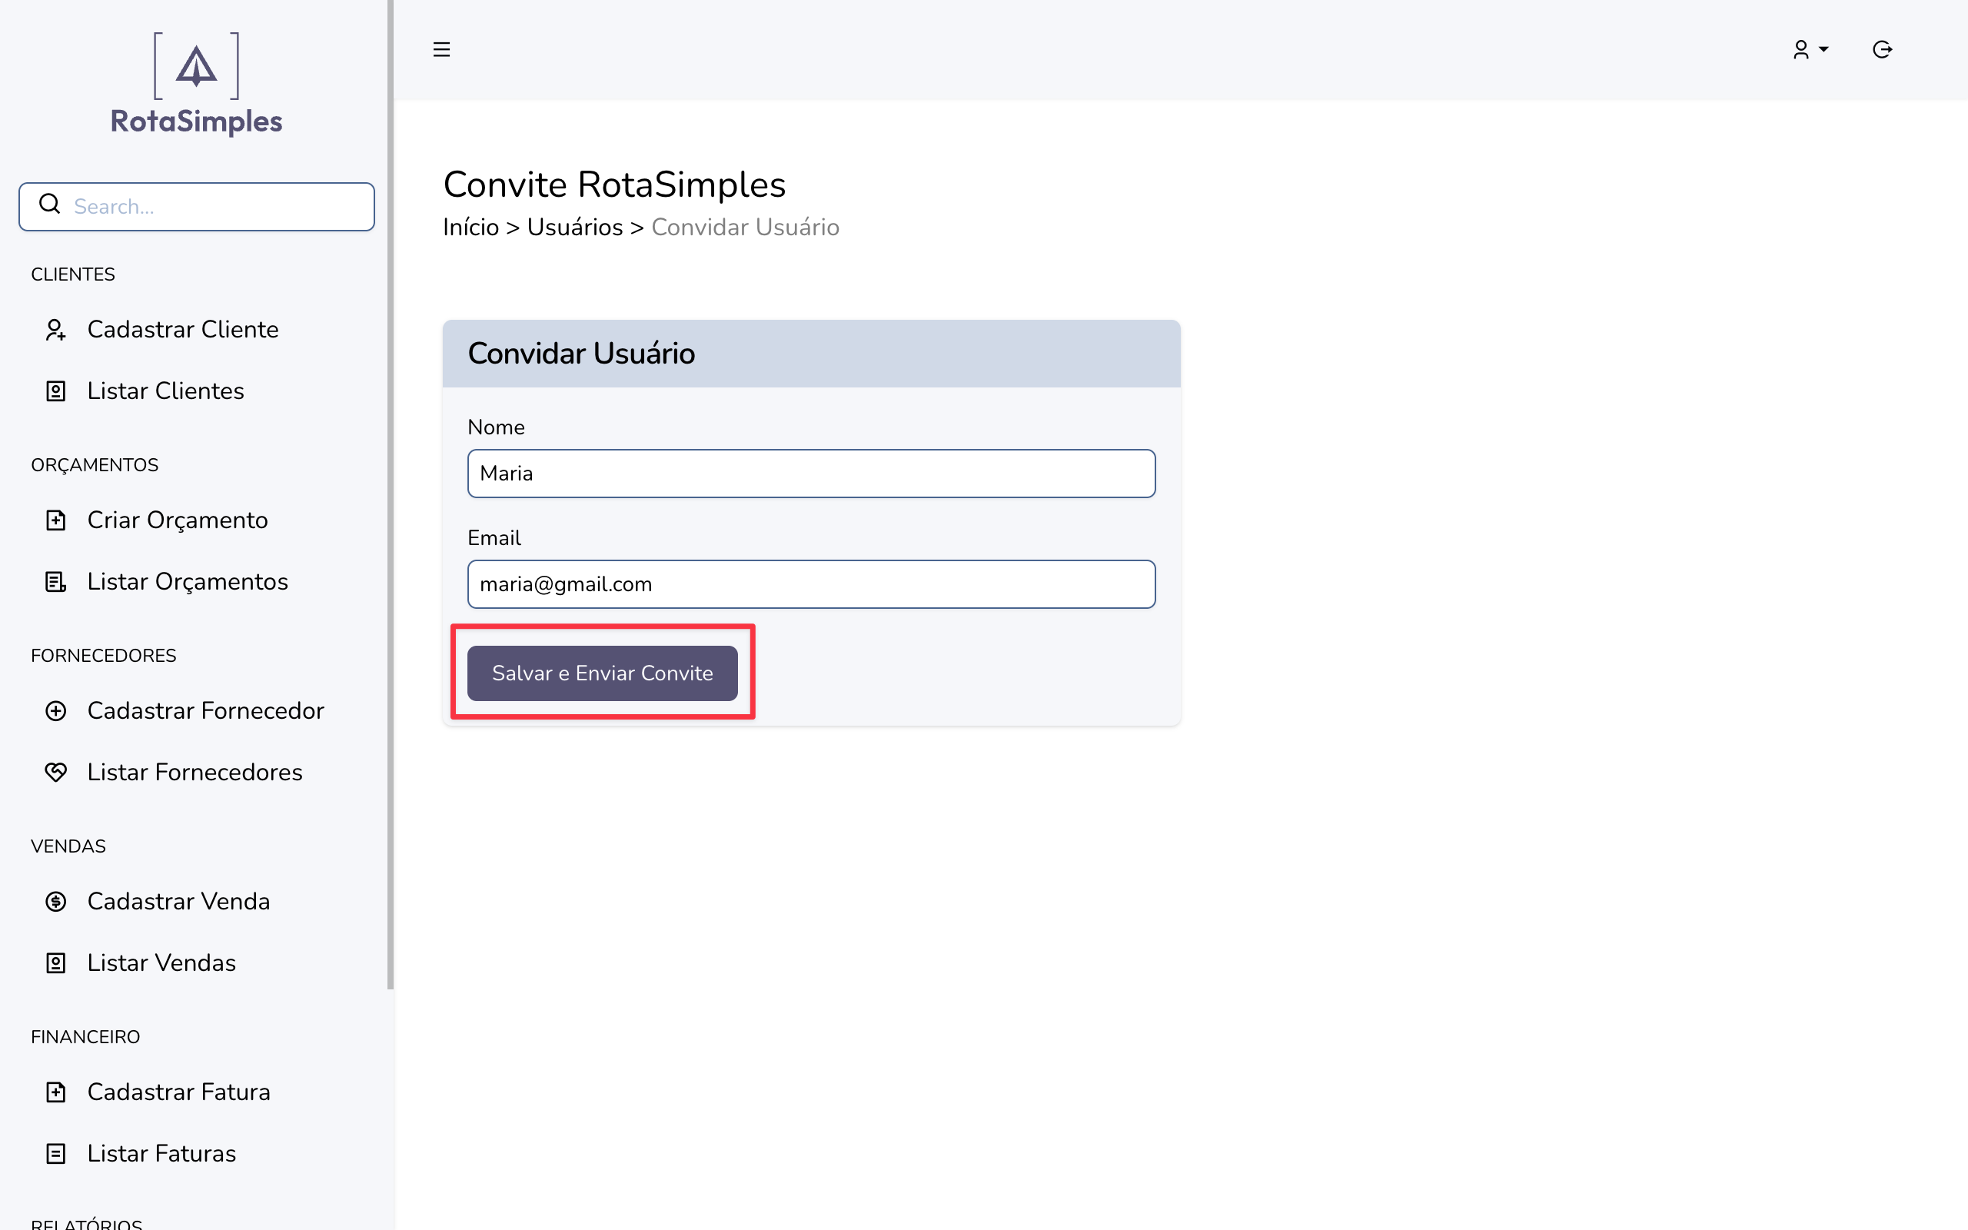Open Listar Clientes in sidebar
This screenshot has height=1230, width=1968.
click(x=165, y=391)
